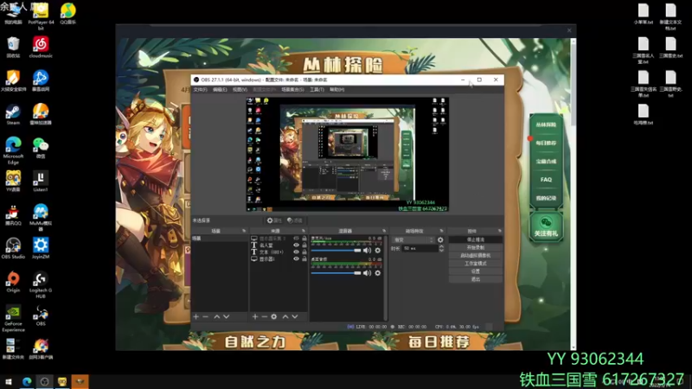Select FAQ in game side menu
The width and height of the screenshot is (692, 389).
click(x=546, y=180)
